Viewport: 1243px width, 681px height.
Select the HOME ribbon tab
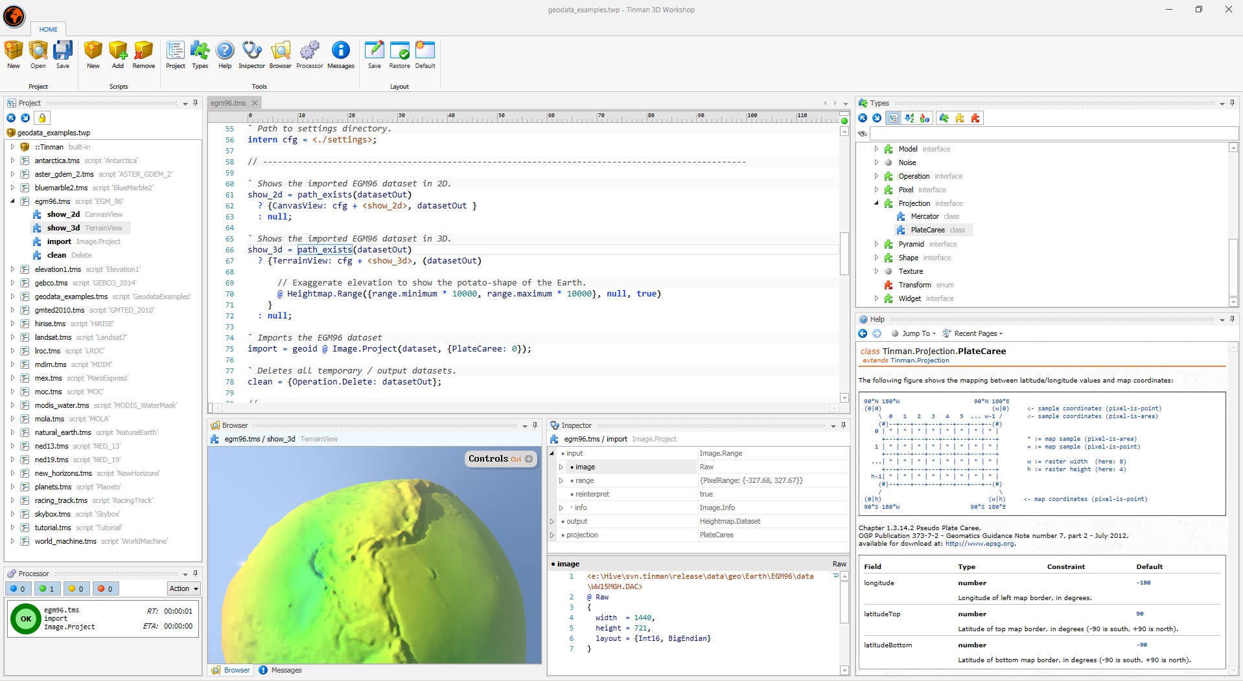[x=48, y=29]
